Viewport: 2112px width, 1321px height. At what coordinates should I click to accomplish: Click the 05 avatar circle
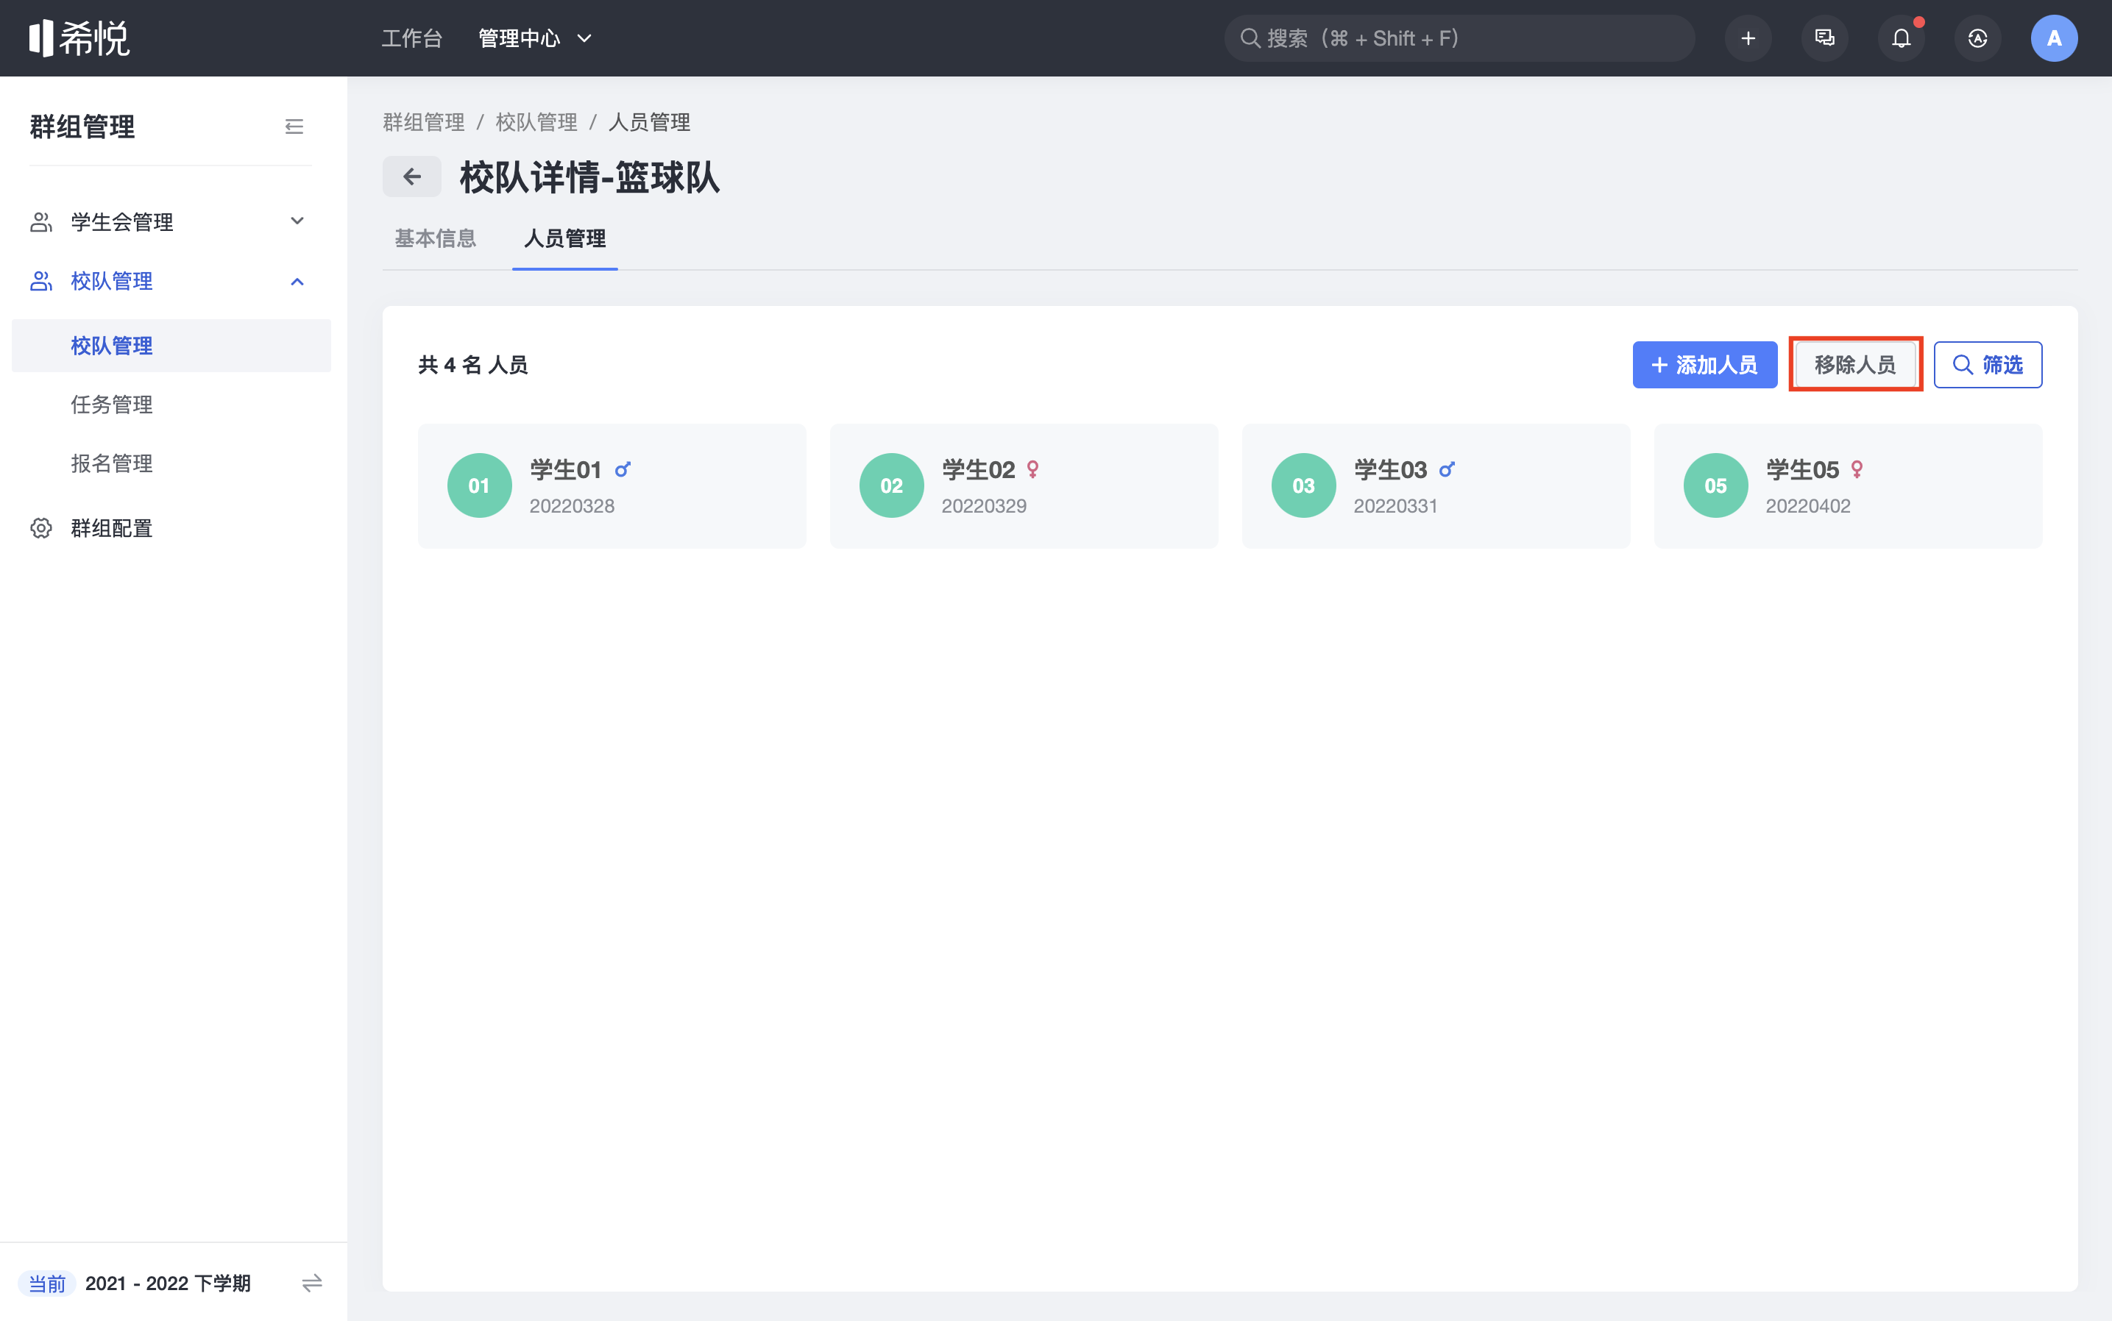1716,485
